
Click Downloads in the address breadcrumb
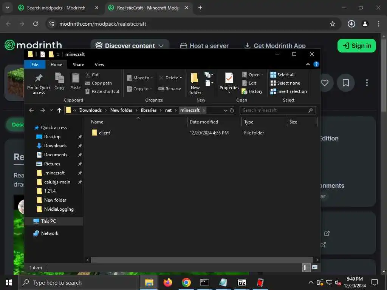tap(90, 110)
